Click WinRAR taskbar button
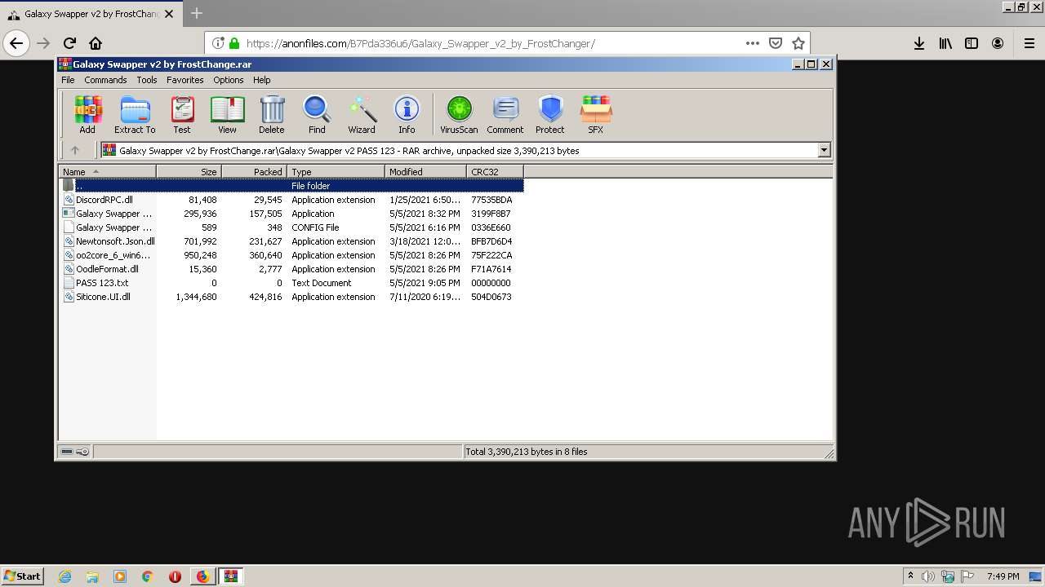Screen dimensions: 1045x587 click(x=230, y=576)
